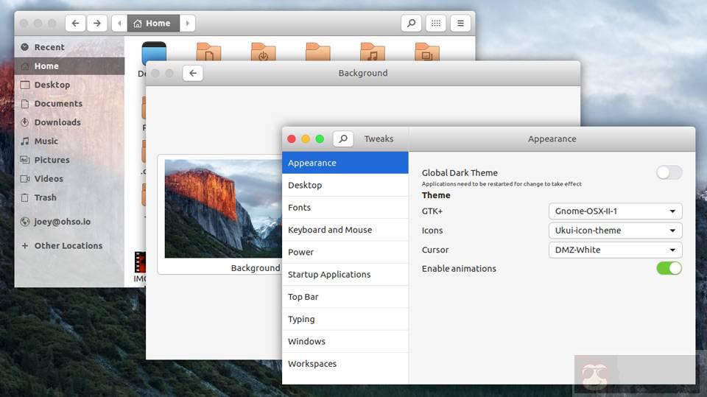Open joey@ohso.io network location
The width and height of the screenshot is (707, 397).
(69, 222)
